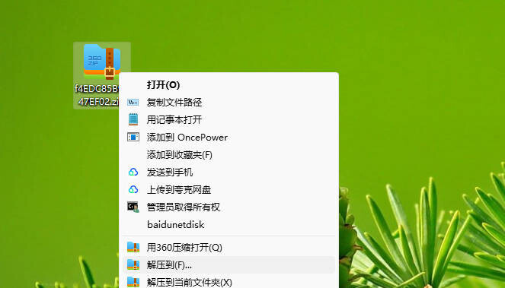This screenshot has width=505, height=288.
Task: Select the 用记事本打开 menu text
Action: (174, 119)
